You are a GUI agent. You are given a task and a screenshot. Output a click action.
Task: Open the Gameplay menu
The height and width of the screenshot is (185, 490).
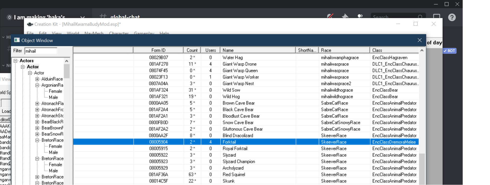[x=144, y=33]
